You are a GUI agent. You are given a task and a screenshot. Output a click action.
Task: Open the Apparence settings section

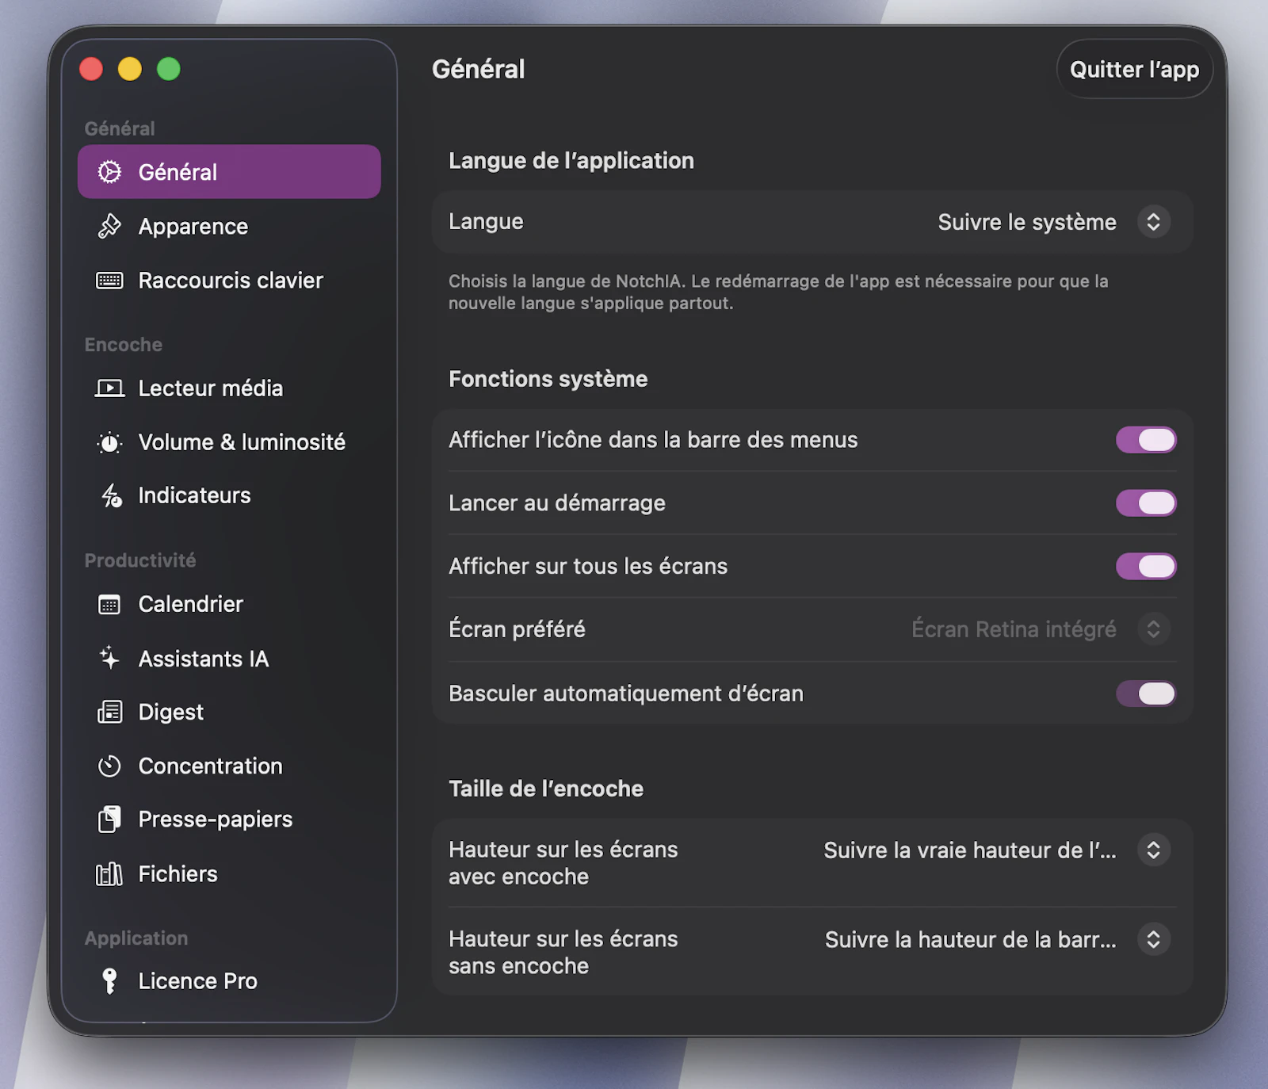click(229, 227)
